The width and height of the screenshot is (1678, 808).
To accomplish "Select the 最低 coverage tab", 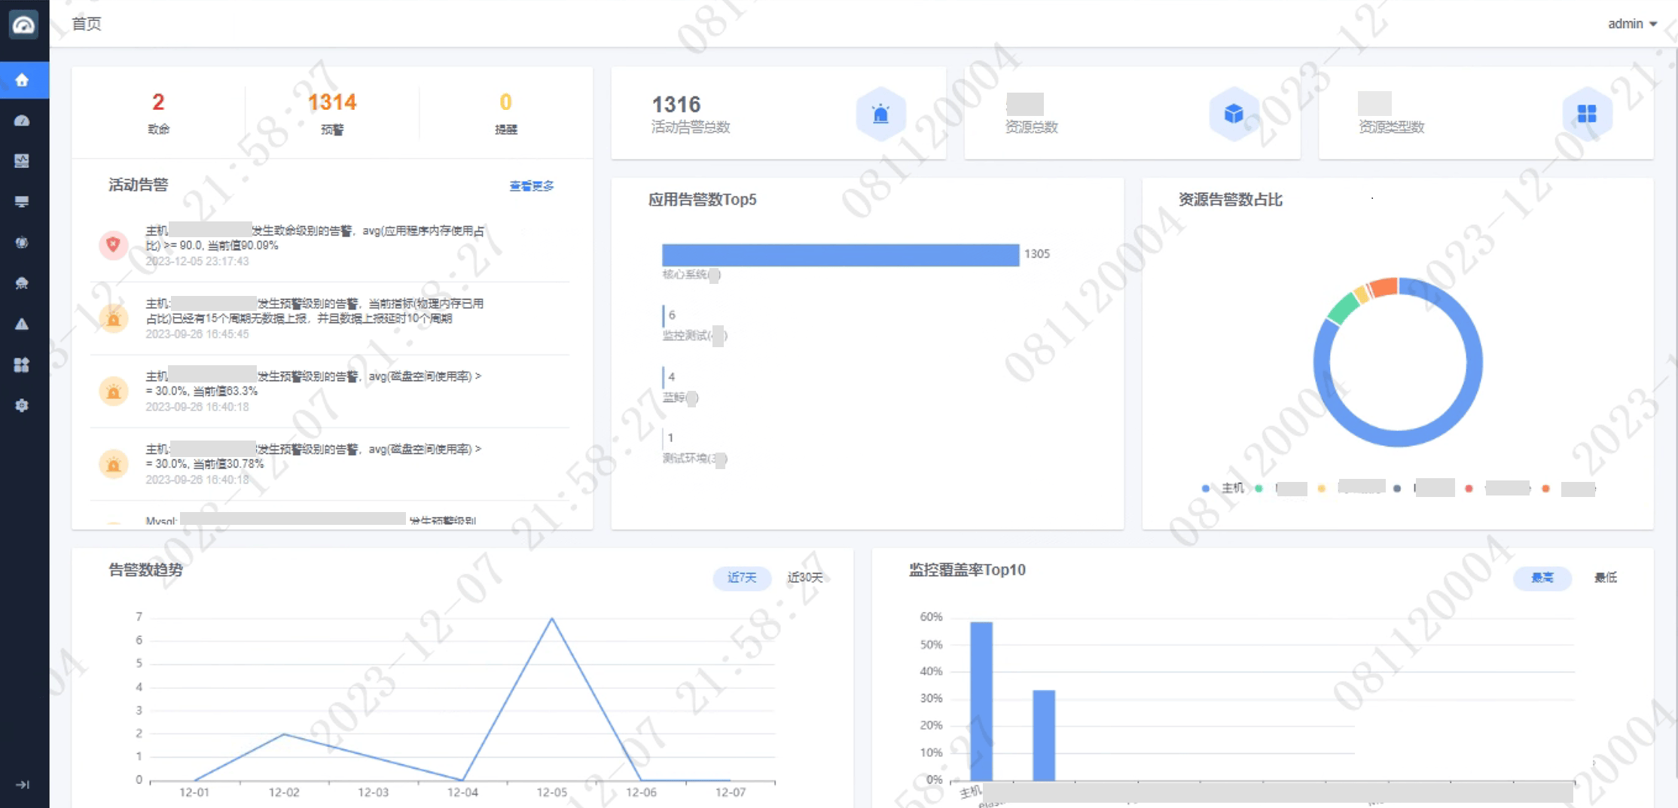I will [1606, 578].
